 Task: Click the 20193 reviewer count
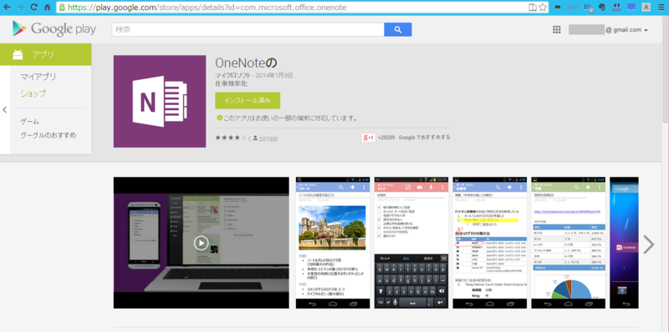click(268, 138)
